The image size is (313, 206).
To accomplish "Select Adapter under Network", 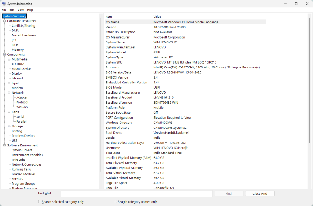I will point(22,97).
